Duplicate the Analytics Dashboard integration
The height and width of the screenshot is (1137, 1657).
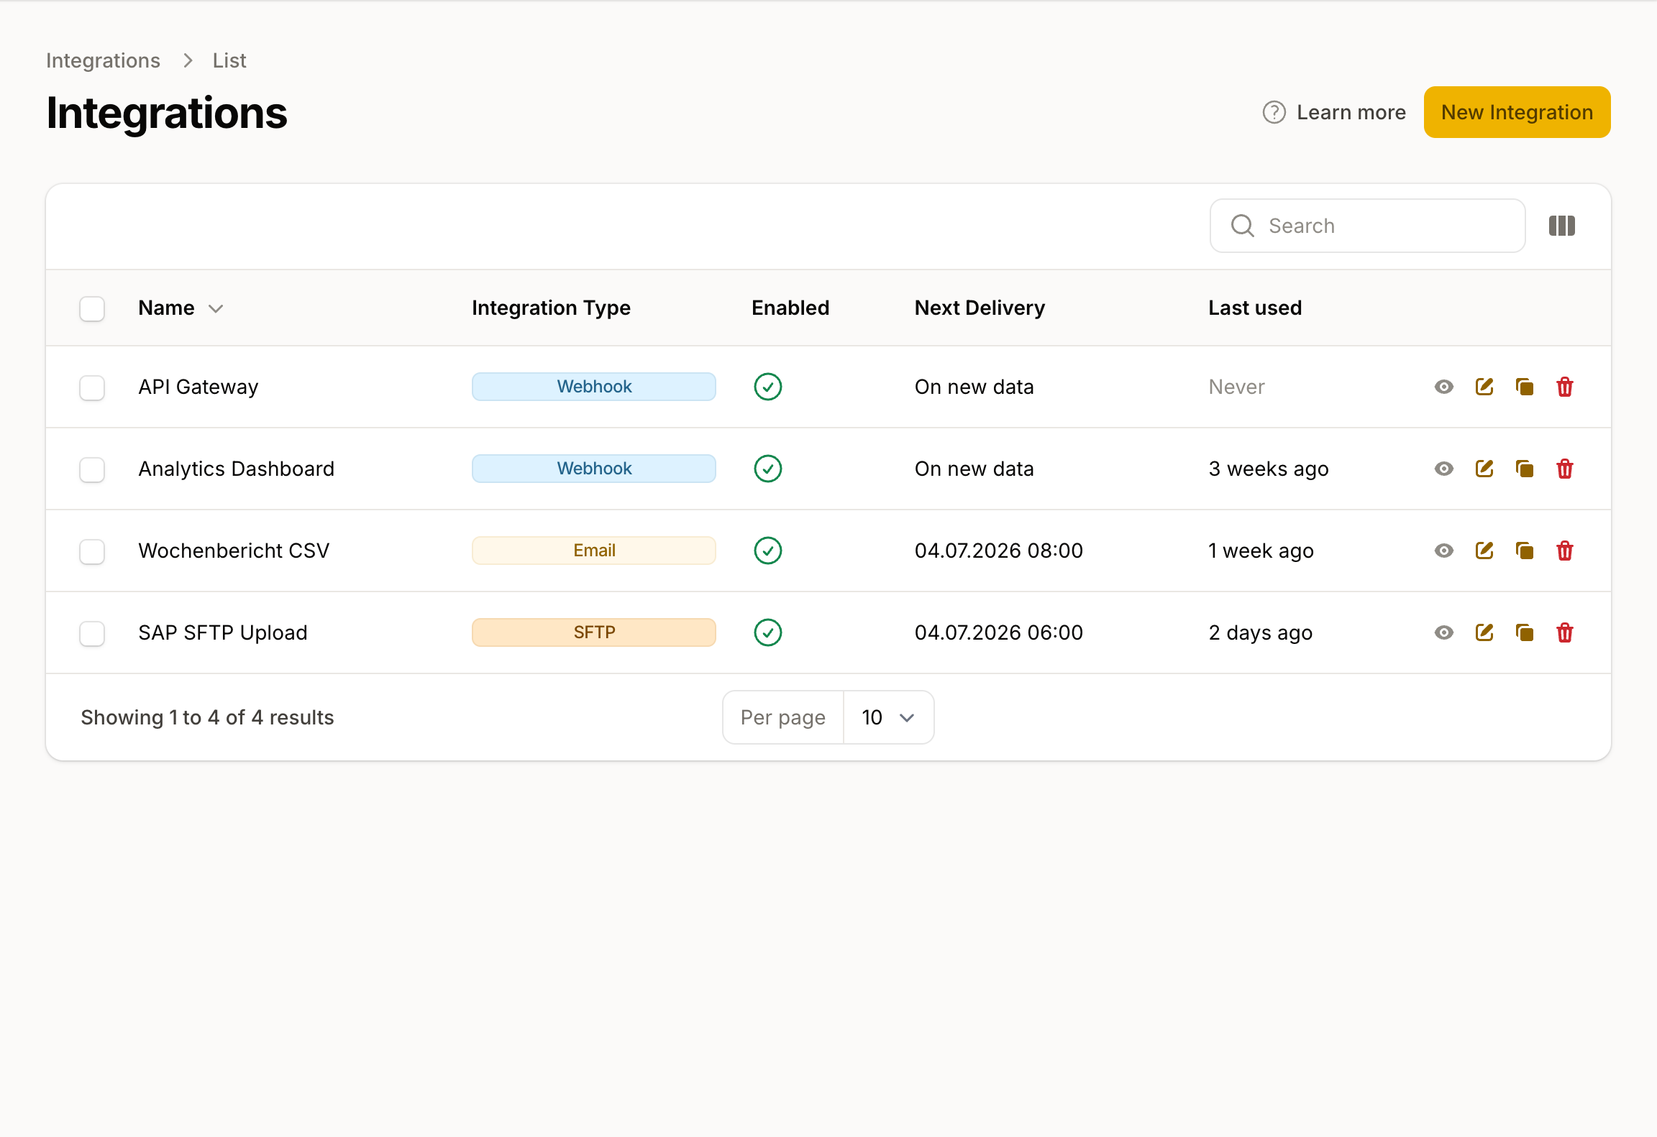click(1524, 469)
